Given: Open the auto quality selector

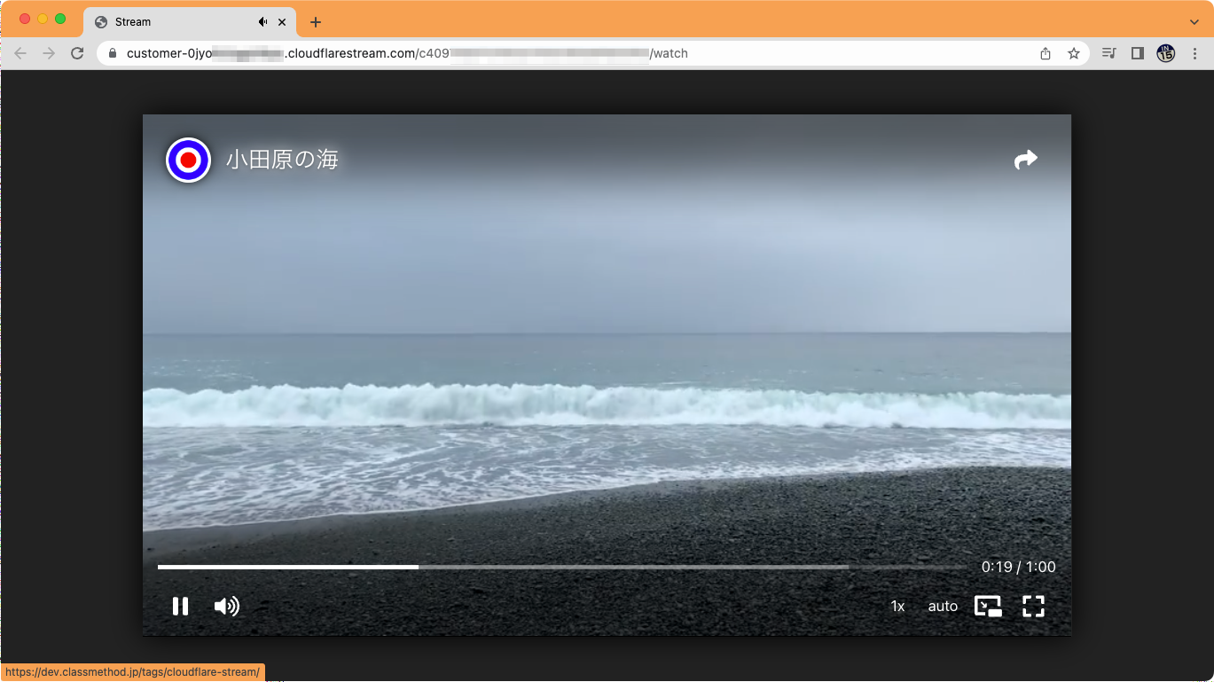Looking at the screenshot, I should point(943,606).
